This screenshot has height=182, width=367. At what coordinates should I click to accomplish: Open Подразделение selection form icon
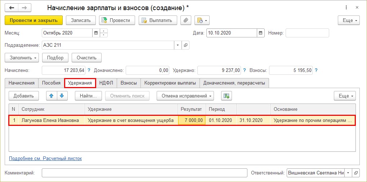pos(185,45)
